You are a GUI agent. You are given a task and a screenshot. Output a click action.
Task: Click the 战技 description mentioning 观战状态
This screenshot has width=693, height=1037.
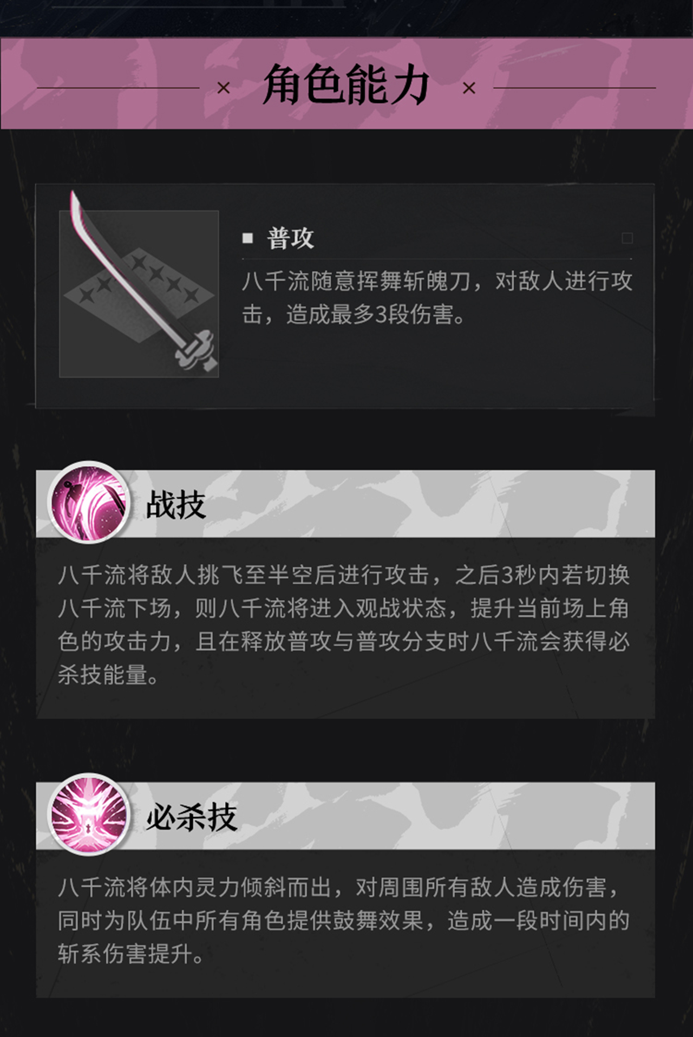click(344, 625)
